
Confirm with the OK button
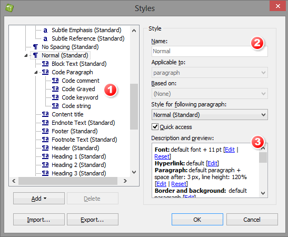pyautogui.click(x=197, y=220)
